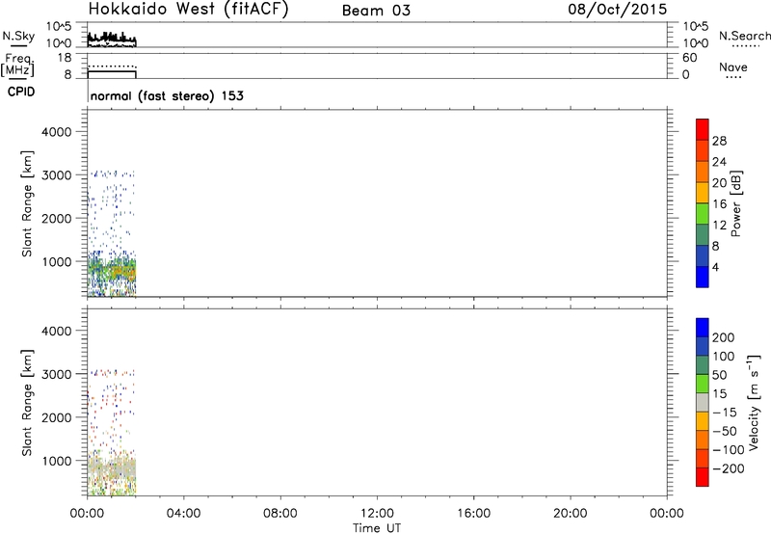Click the '-200' value on Velocity scale

tap(729, 468)
